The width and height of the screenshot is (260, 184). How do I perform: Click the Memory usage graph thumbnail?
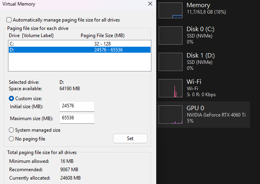pos(170,10)
